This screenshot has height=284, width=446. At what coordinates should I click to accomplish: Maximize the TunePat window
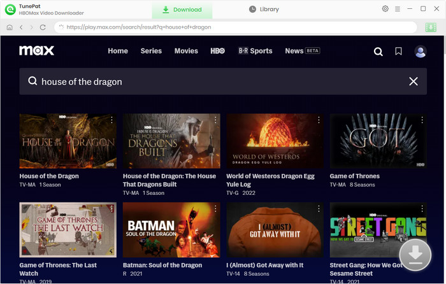point(423,9)
